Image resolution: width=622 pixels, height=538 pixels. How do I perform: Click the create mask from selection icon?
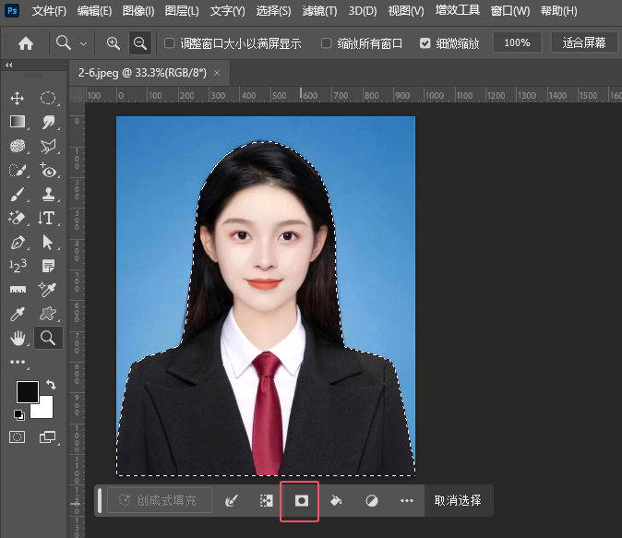click(x=300, y=500)
